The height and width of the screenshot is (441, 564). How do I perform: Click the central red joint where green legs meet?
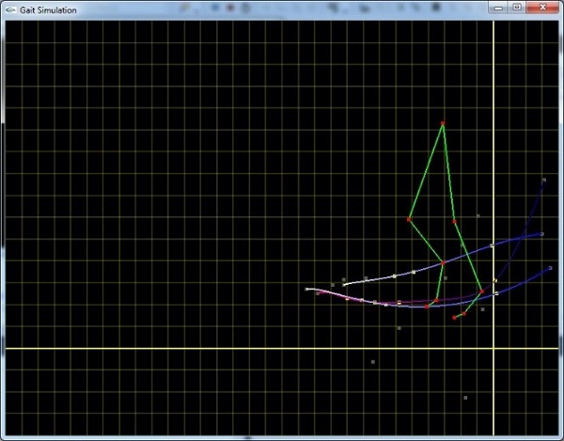click(x=443, y=264)
